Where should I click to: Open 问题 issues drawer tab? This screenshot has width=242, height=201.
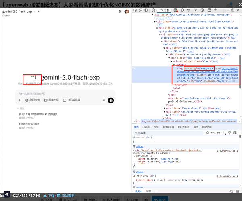point(148,191)
